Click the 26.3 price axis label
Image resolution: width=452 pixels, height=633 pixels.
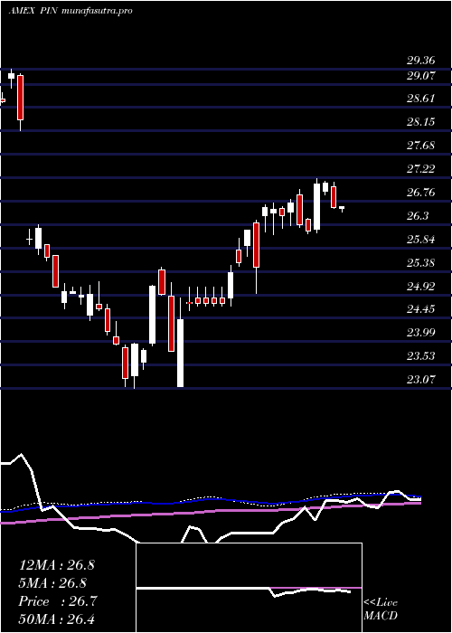coord(418,215)
